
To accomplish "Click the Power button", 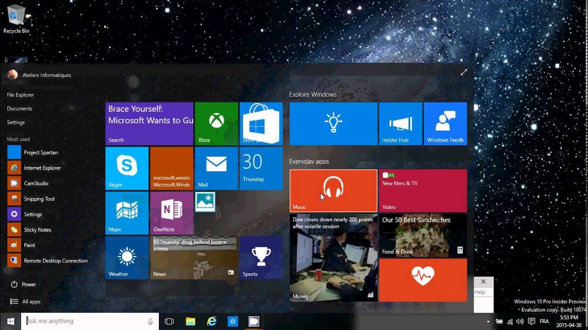I will click(23, 284).
